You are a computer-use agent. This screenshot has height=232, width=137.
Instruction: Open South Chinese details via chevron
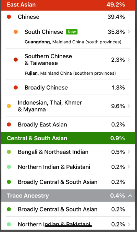point(129,32)
